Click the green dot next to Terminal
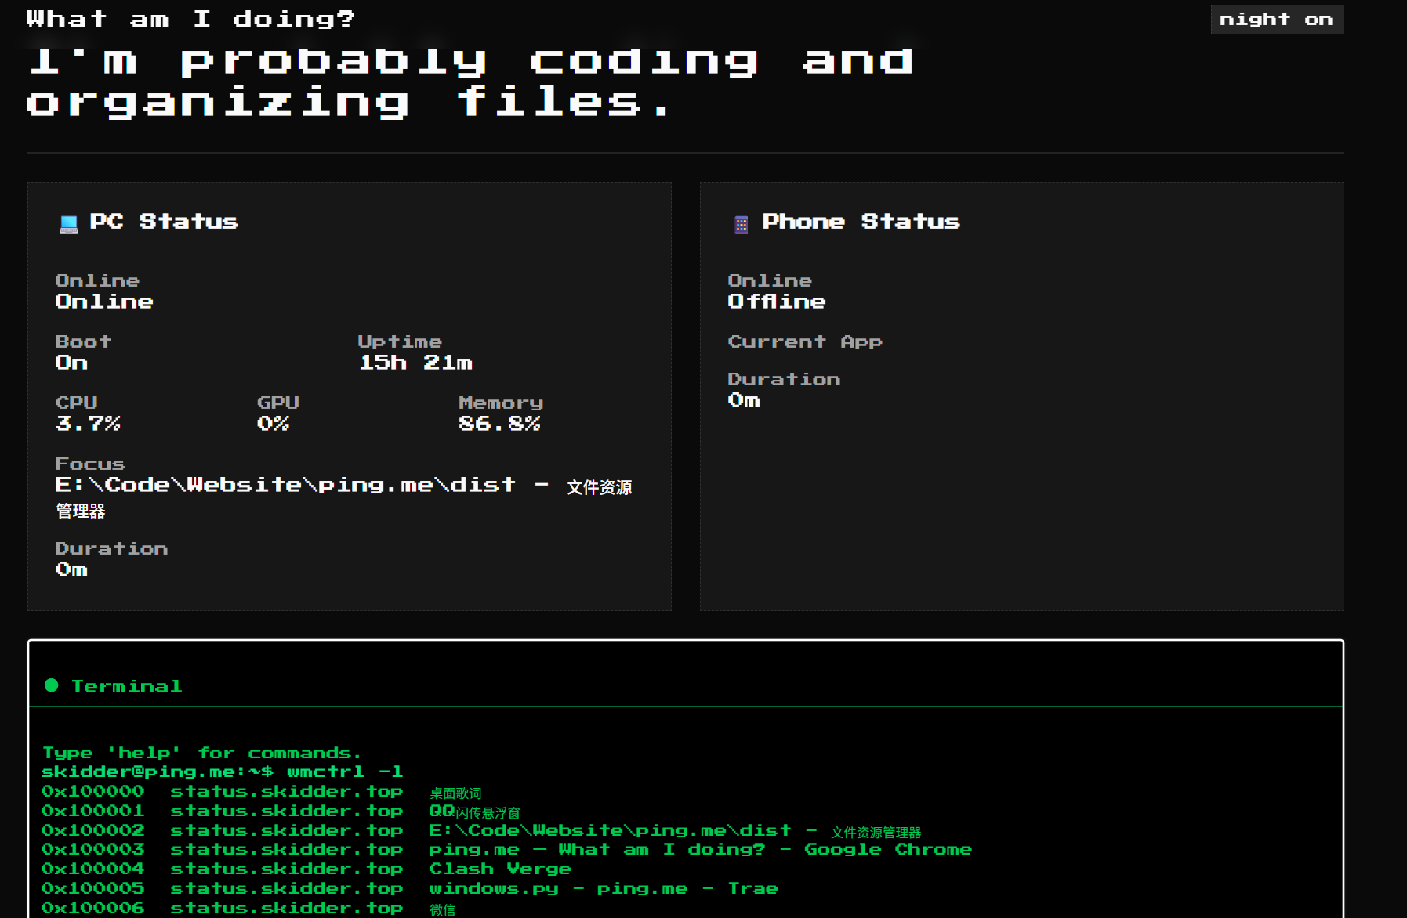This screenshot has width=1407, height=918. click(x=52, y=686)
